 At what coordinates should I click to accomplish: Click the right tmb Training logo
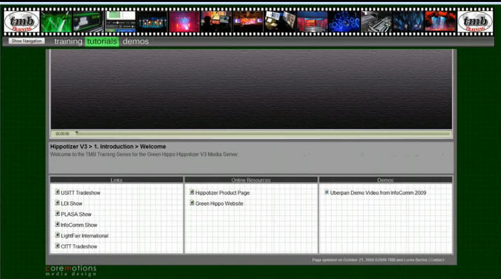pos(475,22)
